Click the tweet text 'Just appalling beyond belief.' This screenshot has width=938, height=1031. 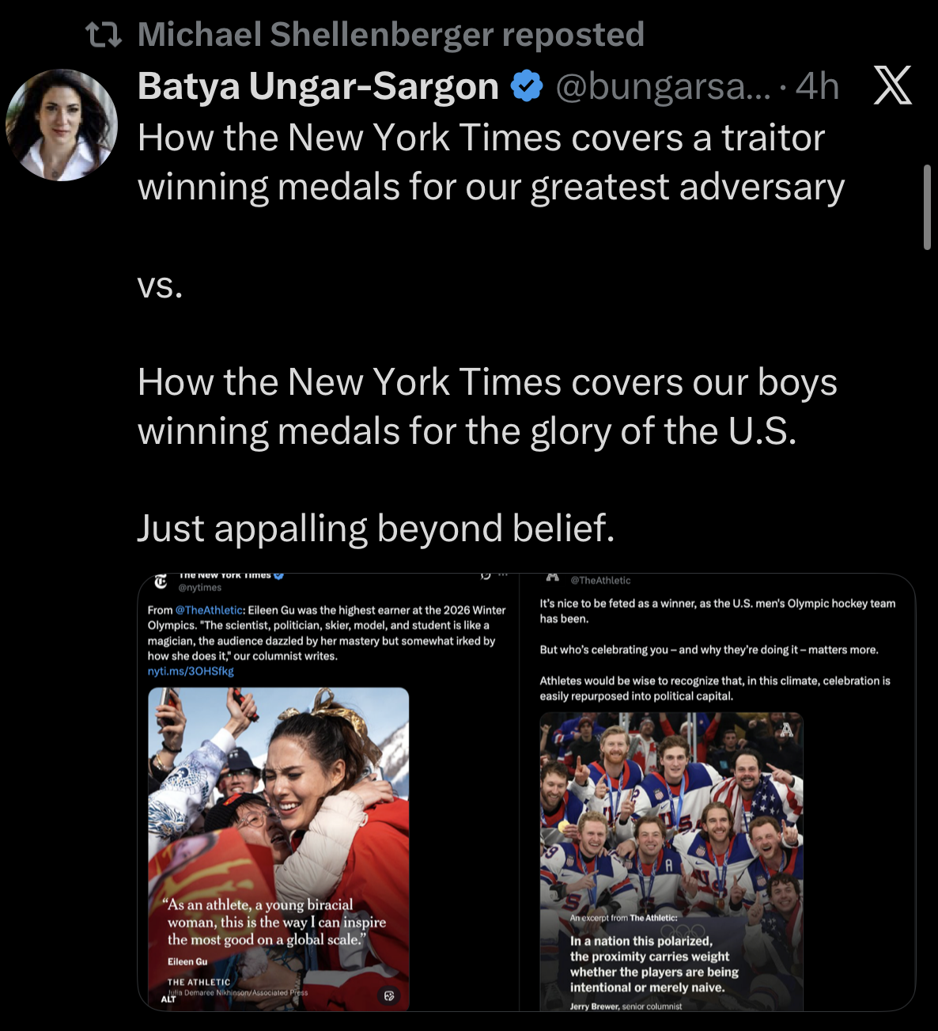click(376, 529)
